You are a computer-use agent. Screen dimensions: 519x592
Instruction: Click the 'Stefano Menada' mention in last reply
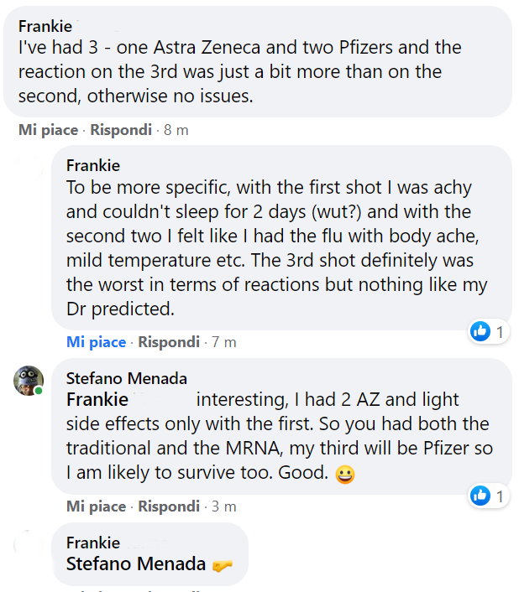coord(136,564)
